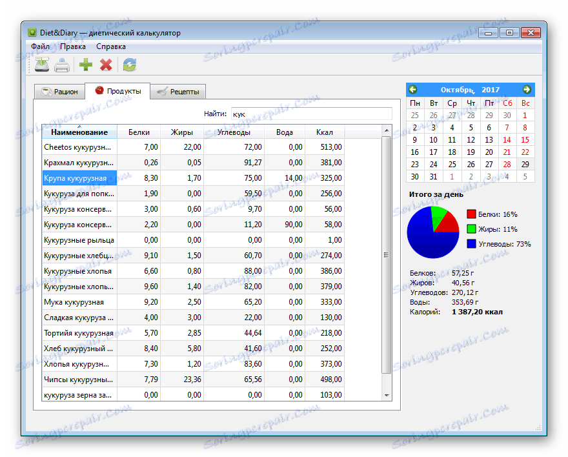
Task: Click the save/import drive icon in toolbar
Action: click(41, 65)
